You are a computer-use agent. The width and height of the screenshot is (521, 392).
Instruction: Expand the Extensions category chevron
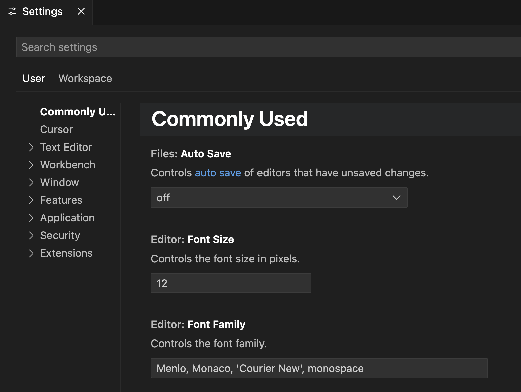tap(31, 253)
